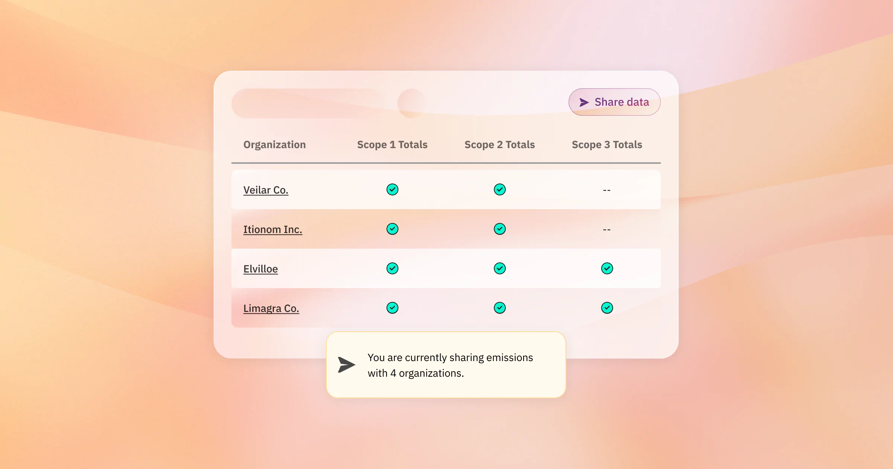Click Elvilloe Scope 1 check icon
The width and height of the screenshot is (893, 469).
(x=392, y=268)
